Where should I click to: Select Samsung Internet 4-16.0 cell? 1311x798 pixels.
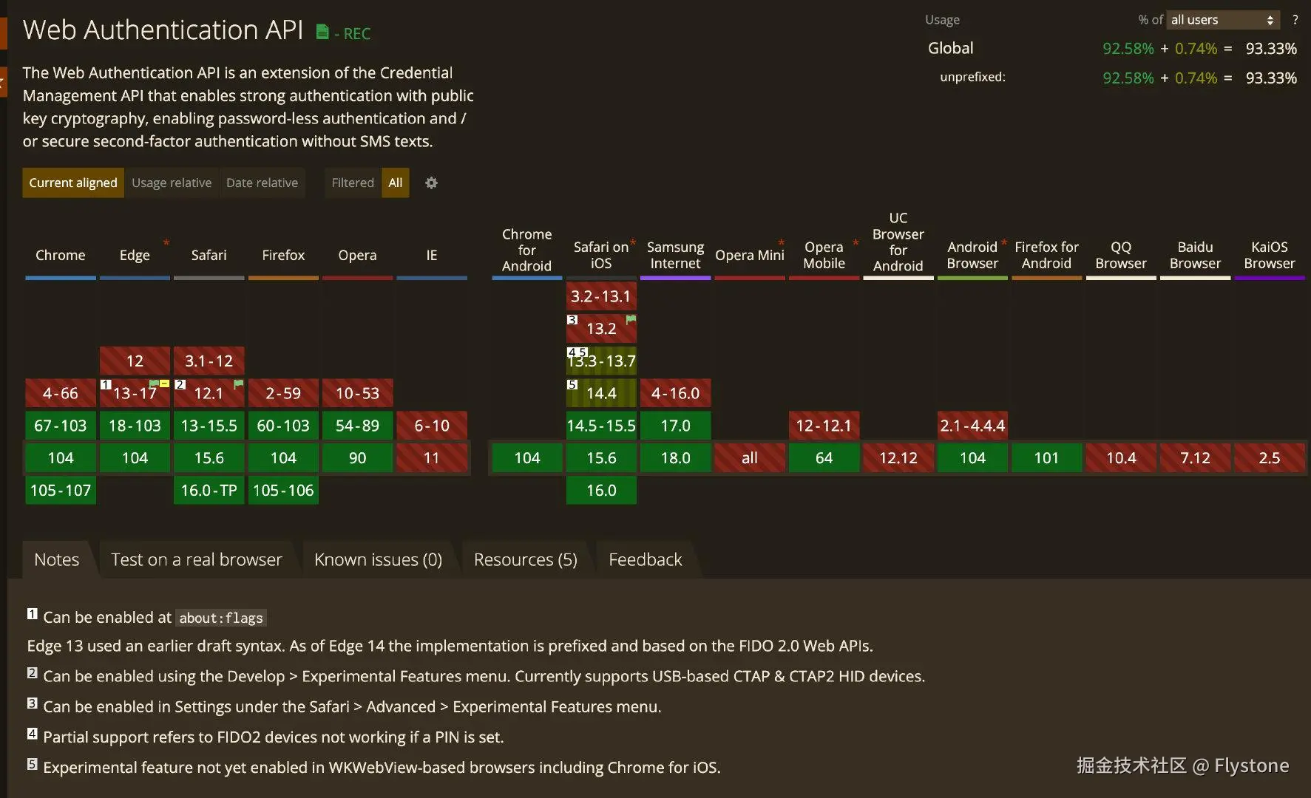675,393
